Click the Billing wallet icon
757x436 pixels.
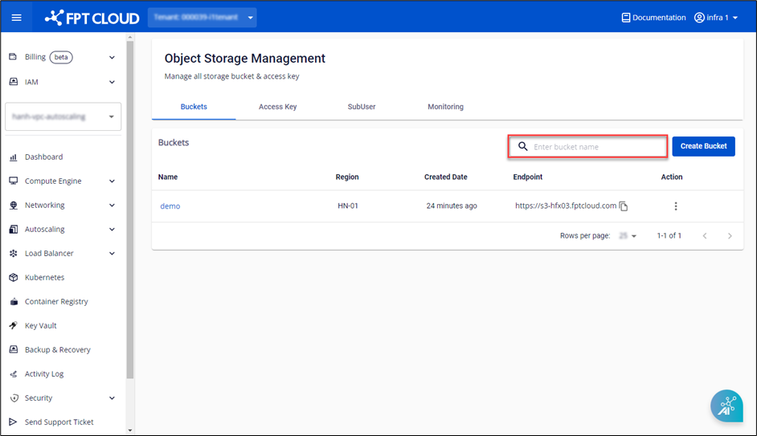point(13,57)
